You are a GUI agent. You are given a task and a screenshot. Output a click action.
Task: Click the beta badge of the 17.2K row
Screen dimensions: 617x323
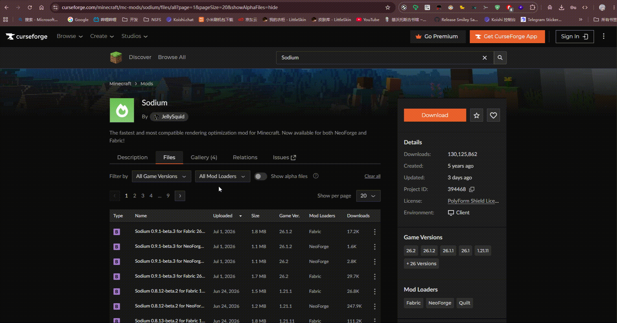tap(117, 232)
